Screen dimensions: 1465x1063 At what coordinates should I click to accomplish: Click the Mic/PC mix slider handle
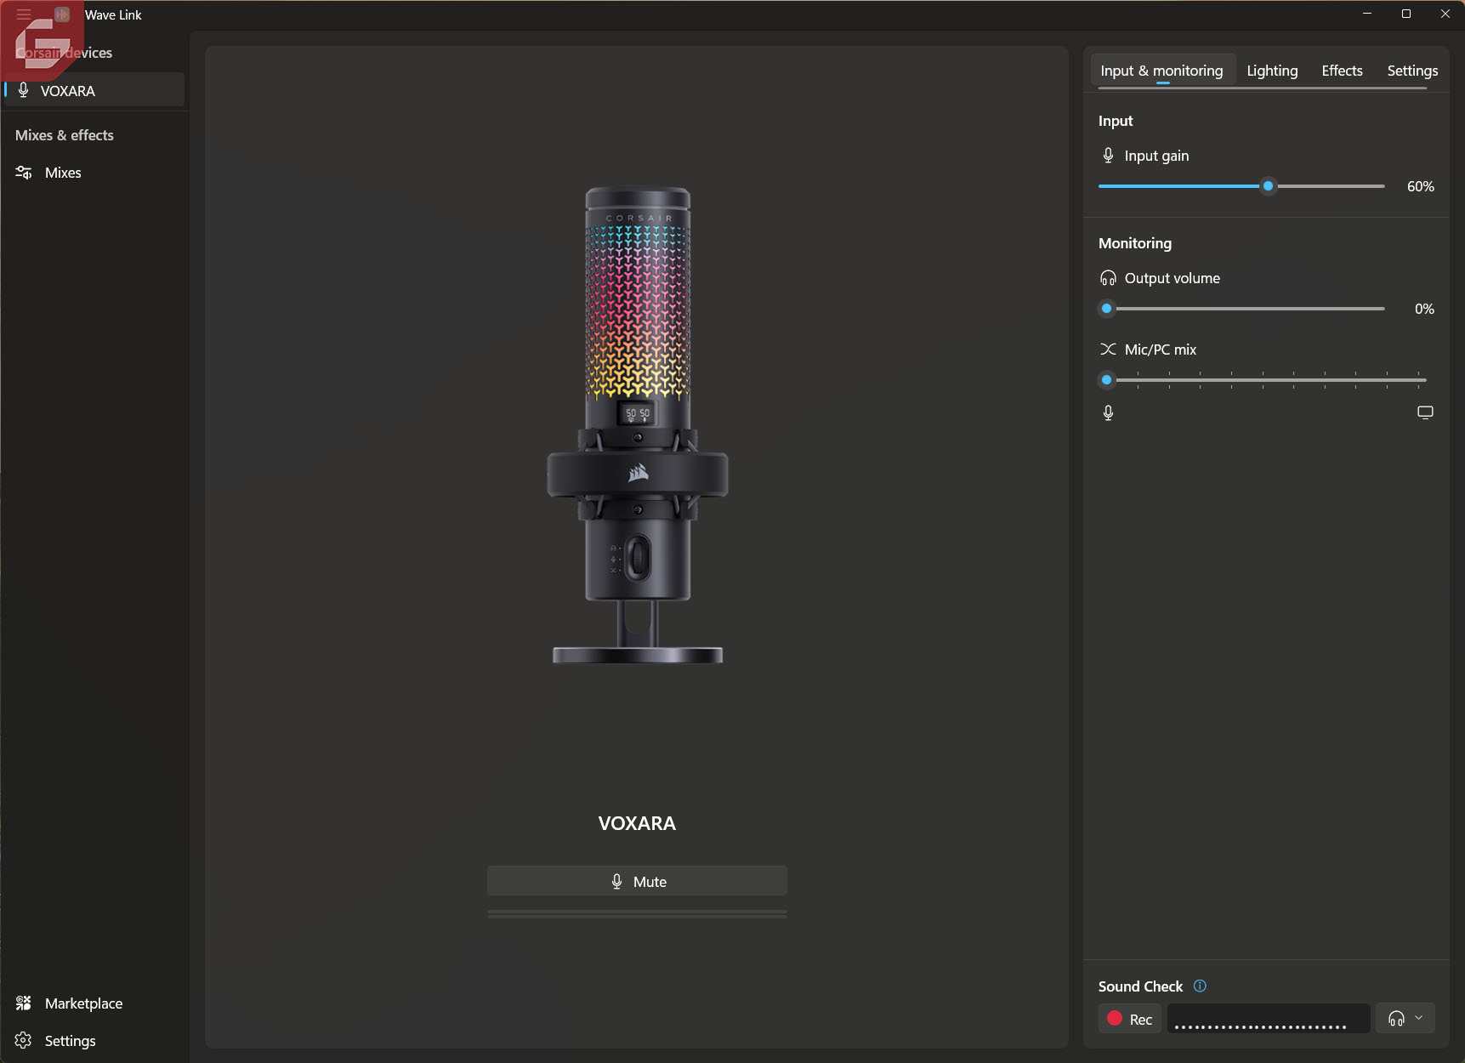1106,380
